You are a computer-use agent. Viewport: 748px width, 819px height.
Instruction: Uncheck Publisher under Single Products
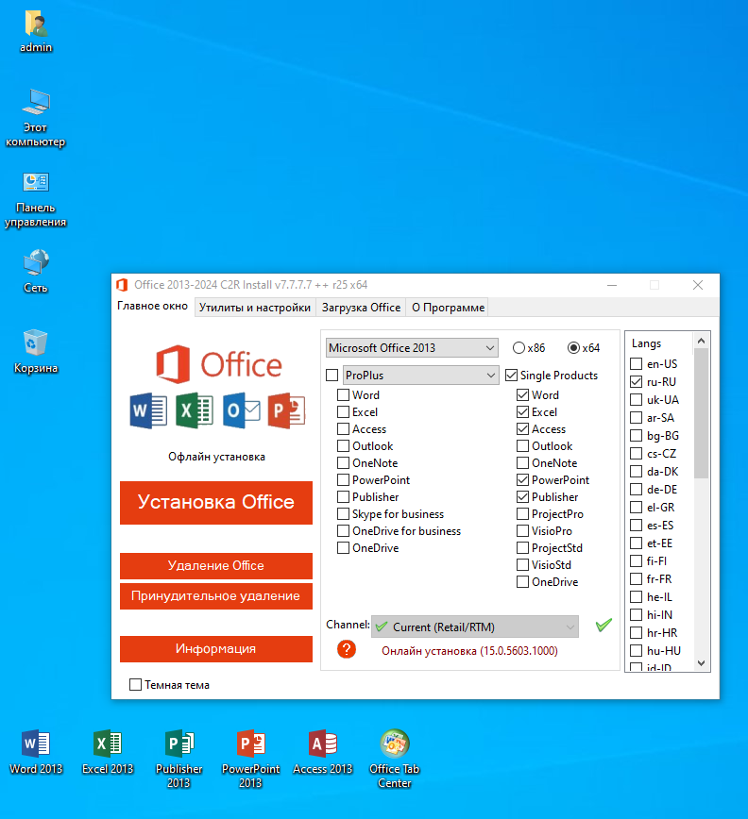pyautogui.click(x=523, y=497)
